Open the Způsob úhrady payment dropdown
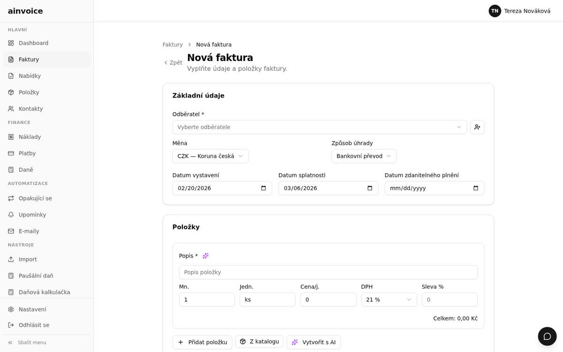563x352 pixels. [364, 156]
